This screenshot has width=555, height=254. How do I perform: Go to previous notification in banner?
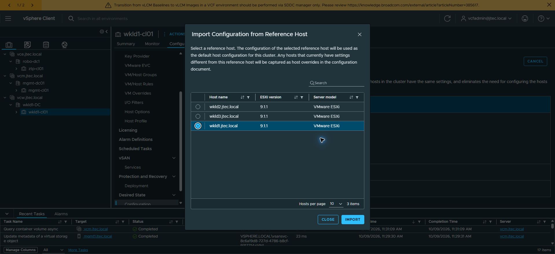coord(9,5)
